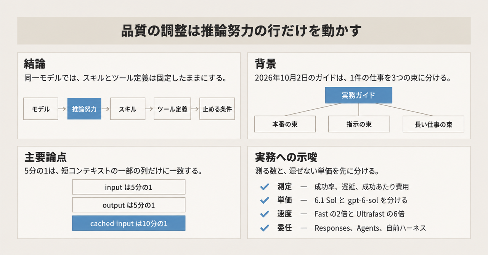This screenshot has width=488, height=255.
Task: Click the bold label 測定
Action: (284, 186)
